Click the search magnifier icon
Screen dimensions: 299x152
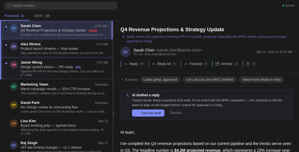click(9, 6)
